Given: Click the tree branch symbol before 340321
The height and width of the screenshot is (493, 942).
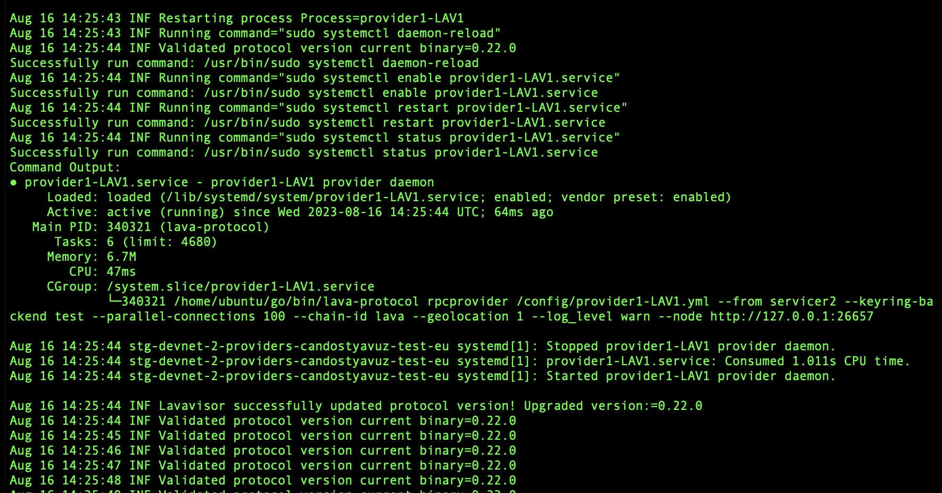Looking at the screenshot, I should (x=114, y=301).
